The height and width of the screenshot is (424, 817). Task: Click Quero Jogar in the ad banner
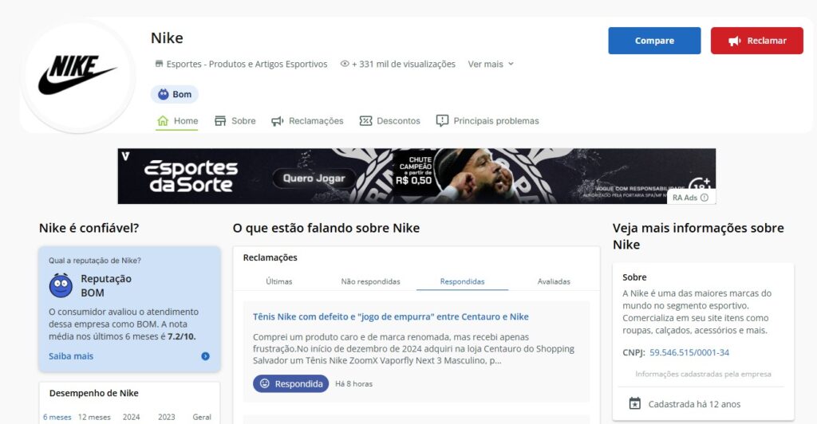(x=314, y=178)
